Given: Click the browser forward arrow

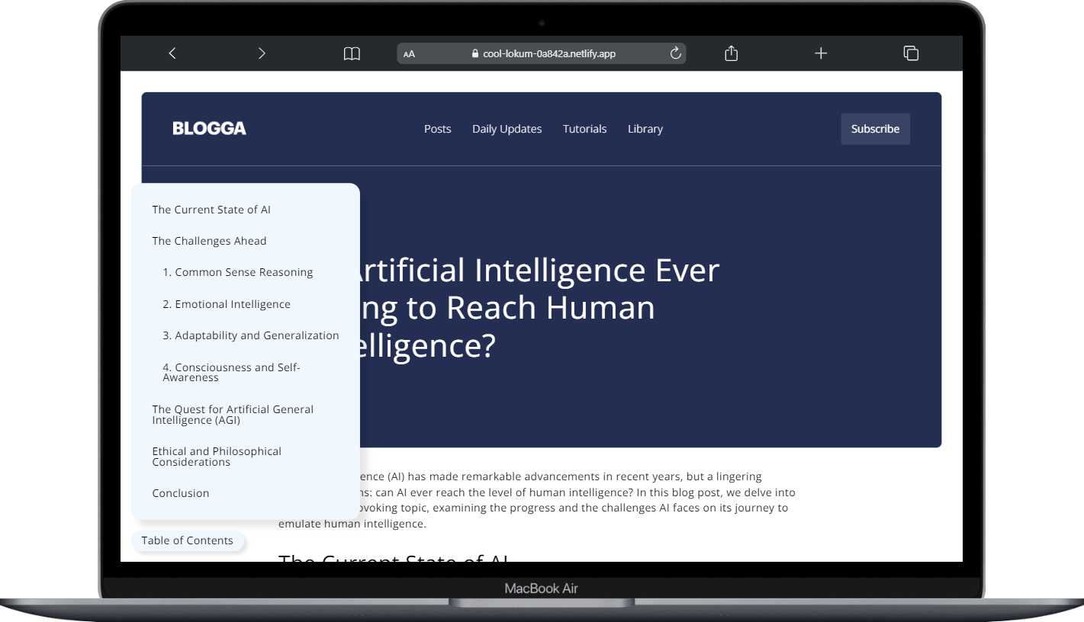Looking at the screenshot, I should point(262,53).
